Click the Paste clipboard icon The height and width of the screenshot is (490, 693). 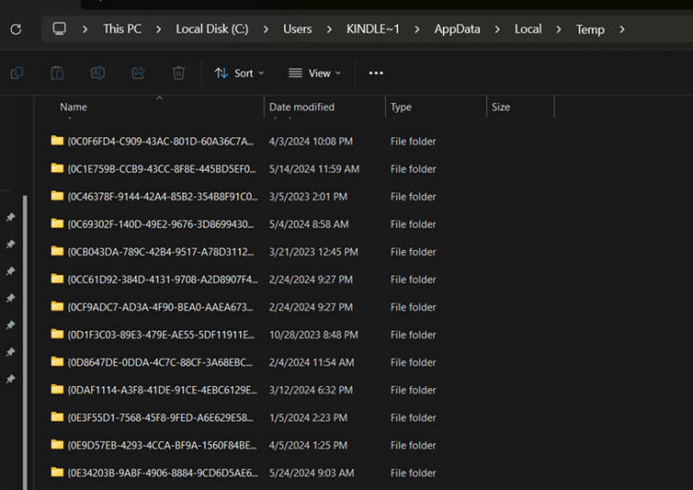point(57,73)
